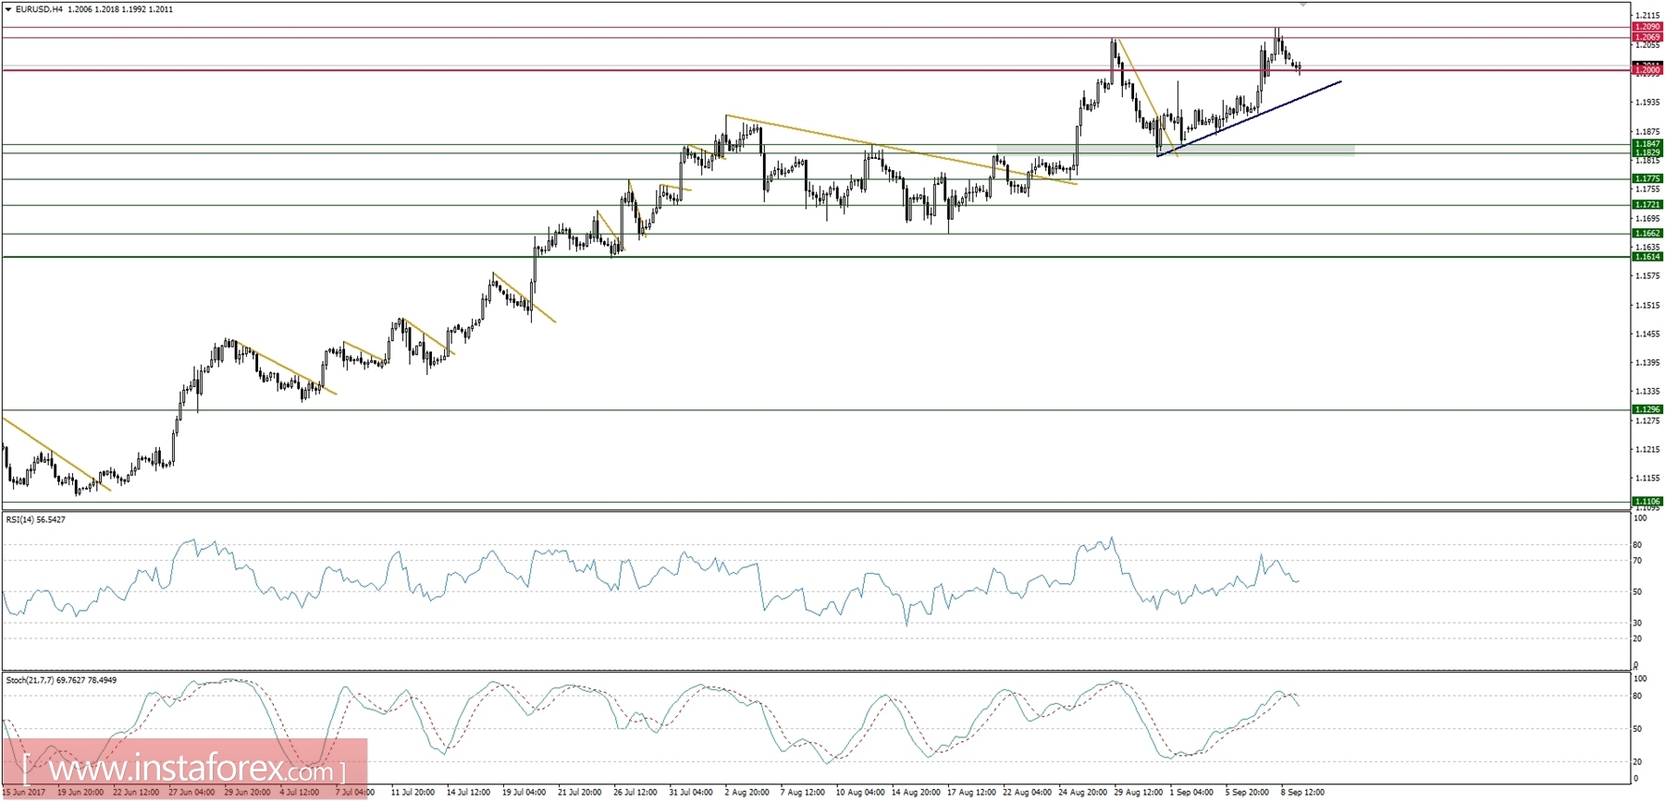Click the Stoch(21,7,7) indicator label
The height and width of the screenshot is (802, 1665).
point(61,680)
